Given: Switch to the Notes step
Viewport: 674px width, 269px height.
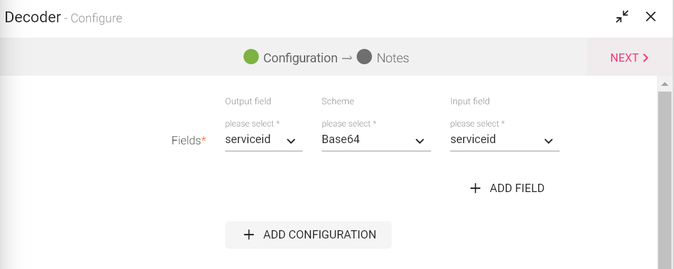Looking at the screenshot, I should (392, 58).
